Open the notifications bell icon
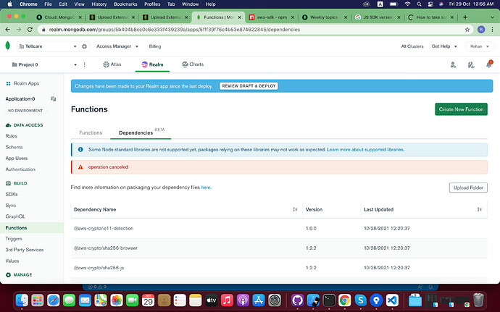Viewport: 500px width, 312px height. pyautogui.click(x=489, y=64)
